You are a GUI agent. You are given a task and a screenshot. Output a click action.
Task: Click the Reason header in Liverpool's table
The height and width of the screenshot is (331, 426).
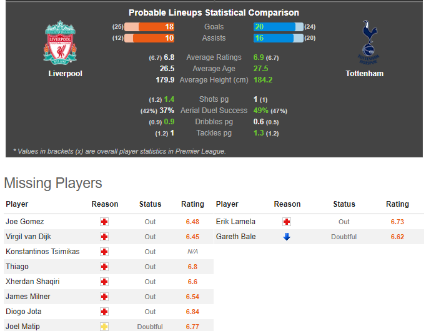point(104,204)
